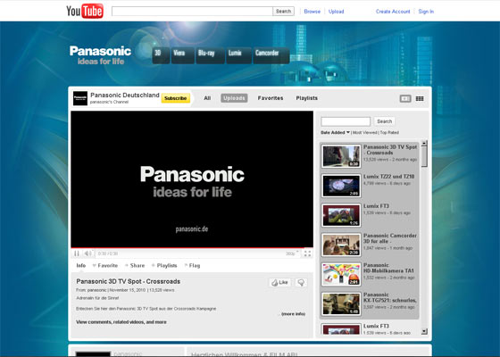The height and width of the screenshot is (357, 500).
Task: Open the Lumix banner tab
Action: coord(239,55)
